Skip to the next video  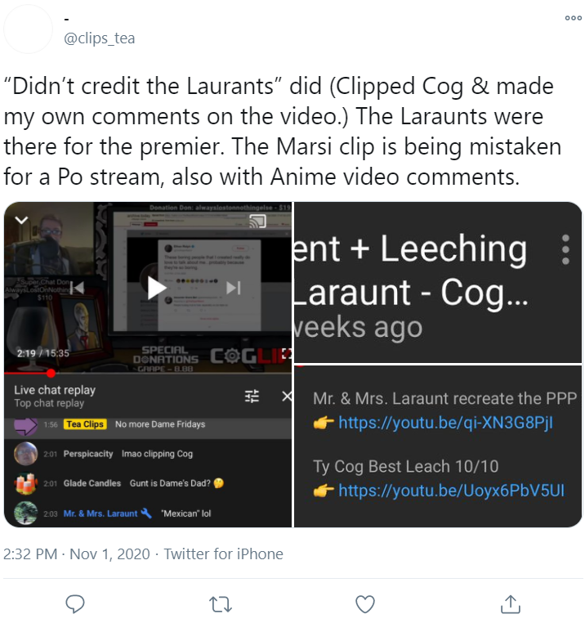[233, 288]
